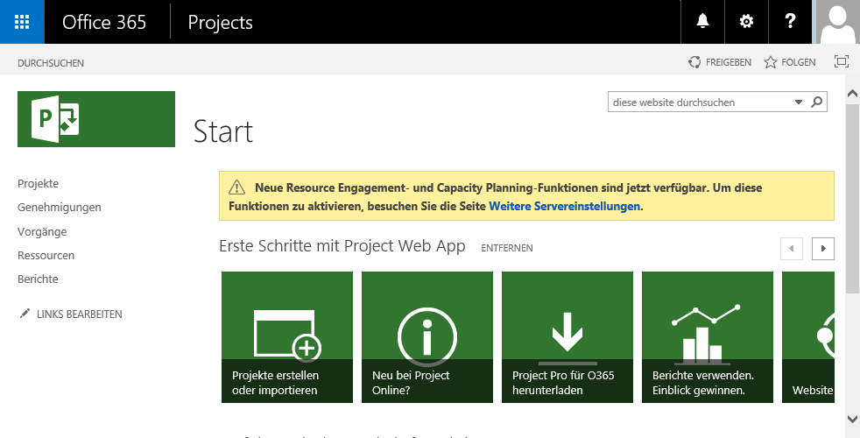Click the Office 365 header link
Screen dimensions: 860x438
point(104,23)
